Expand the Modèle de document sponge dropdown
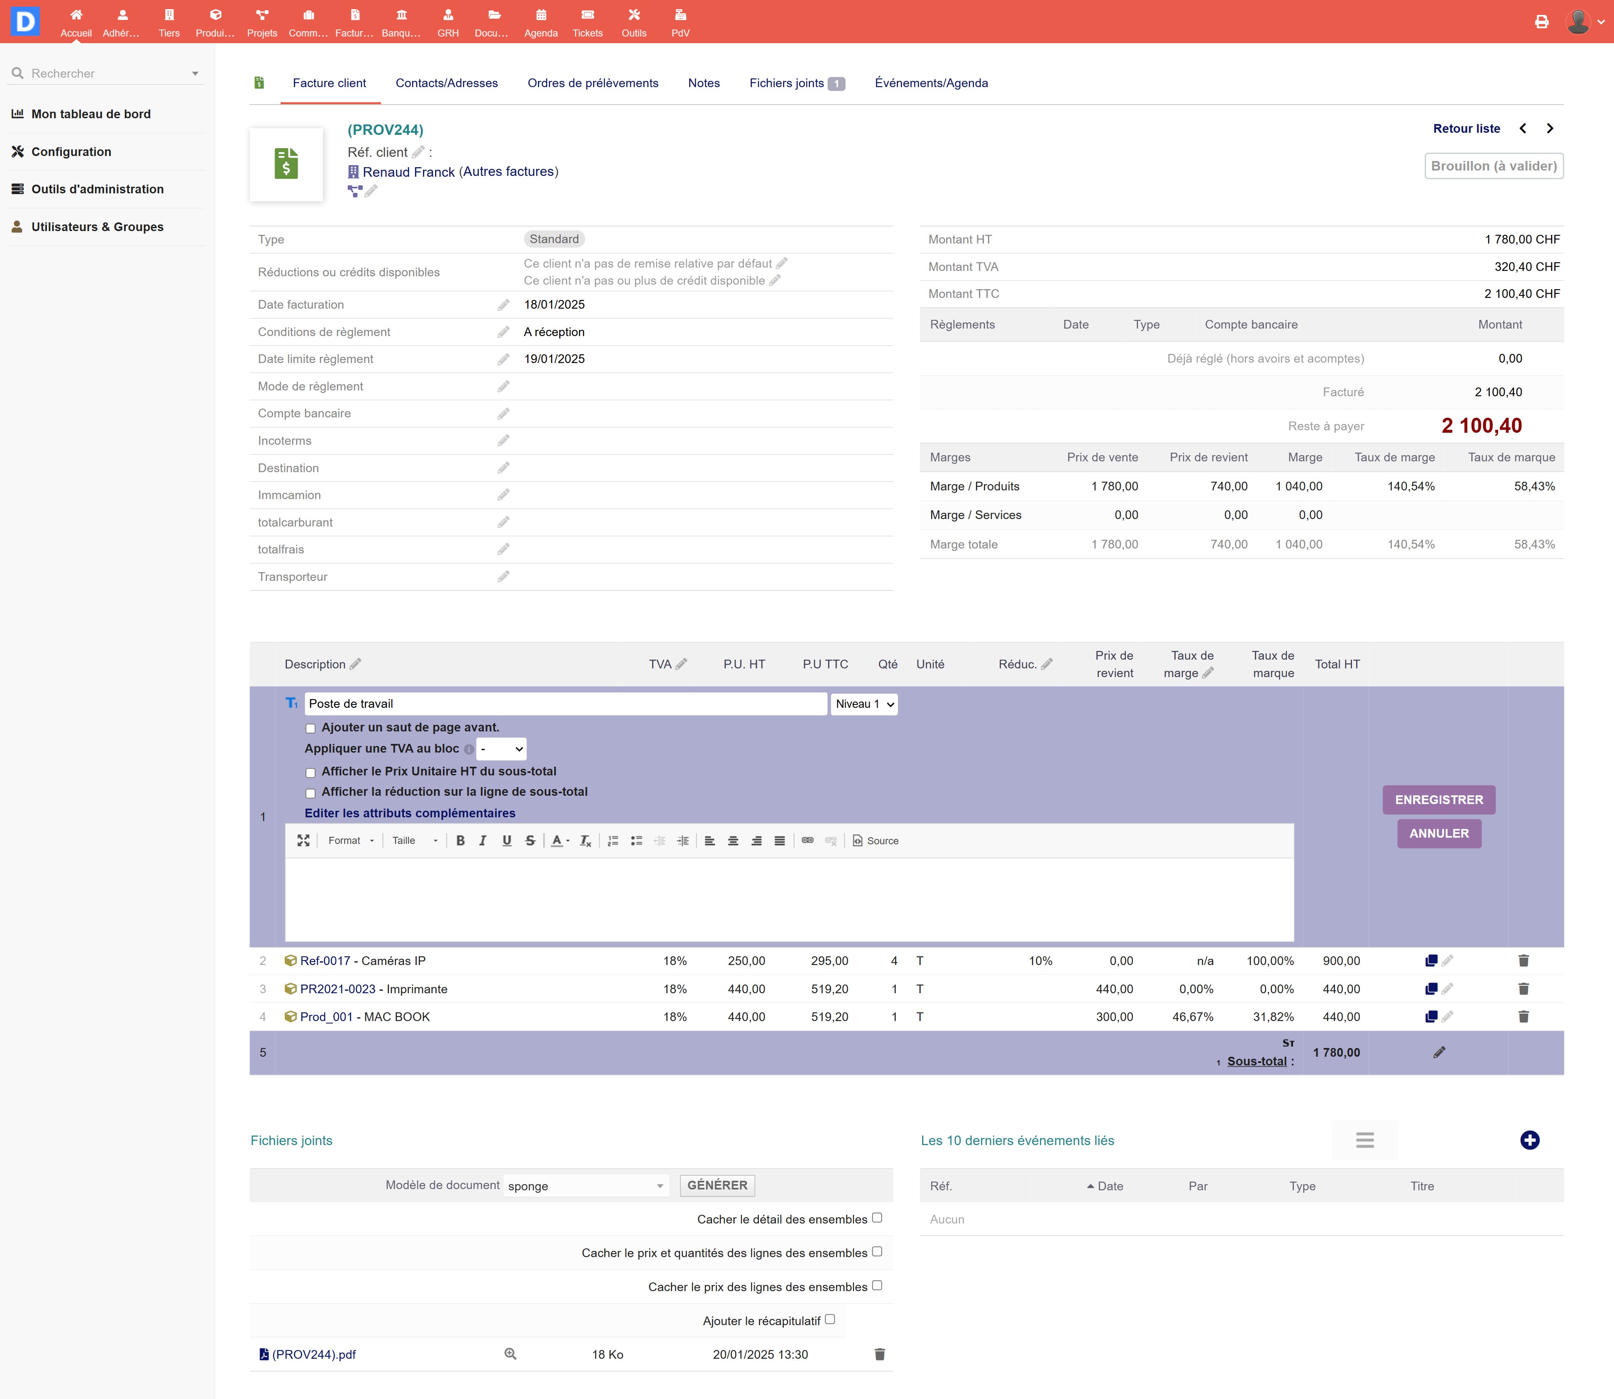The width and height of the screenshot is (1614, 1399). click(586, 1186)
